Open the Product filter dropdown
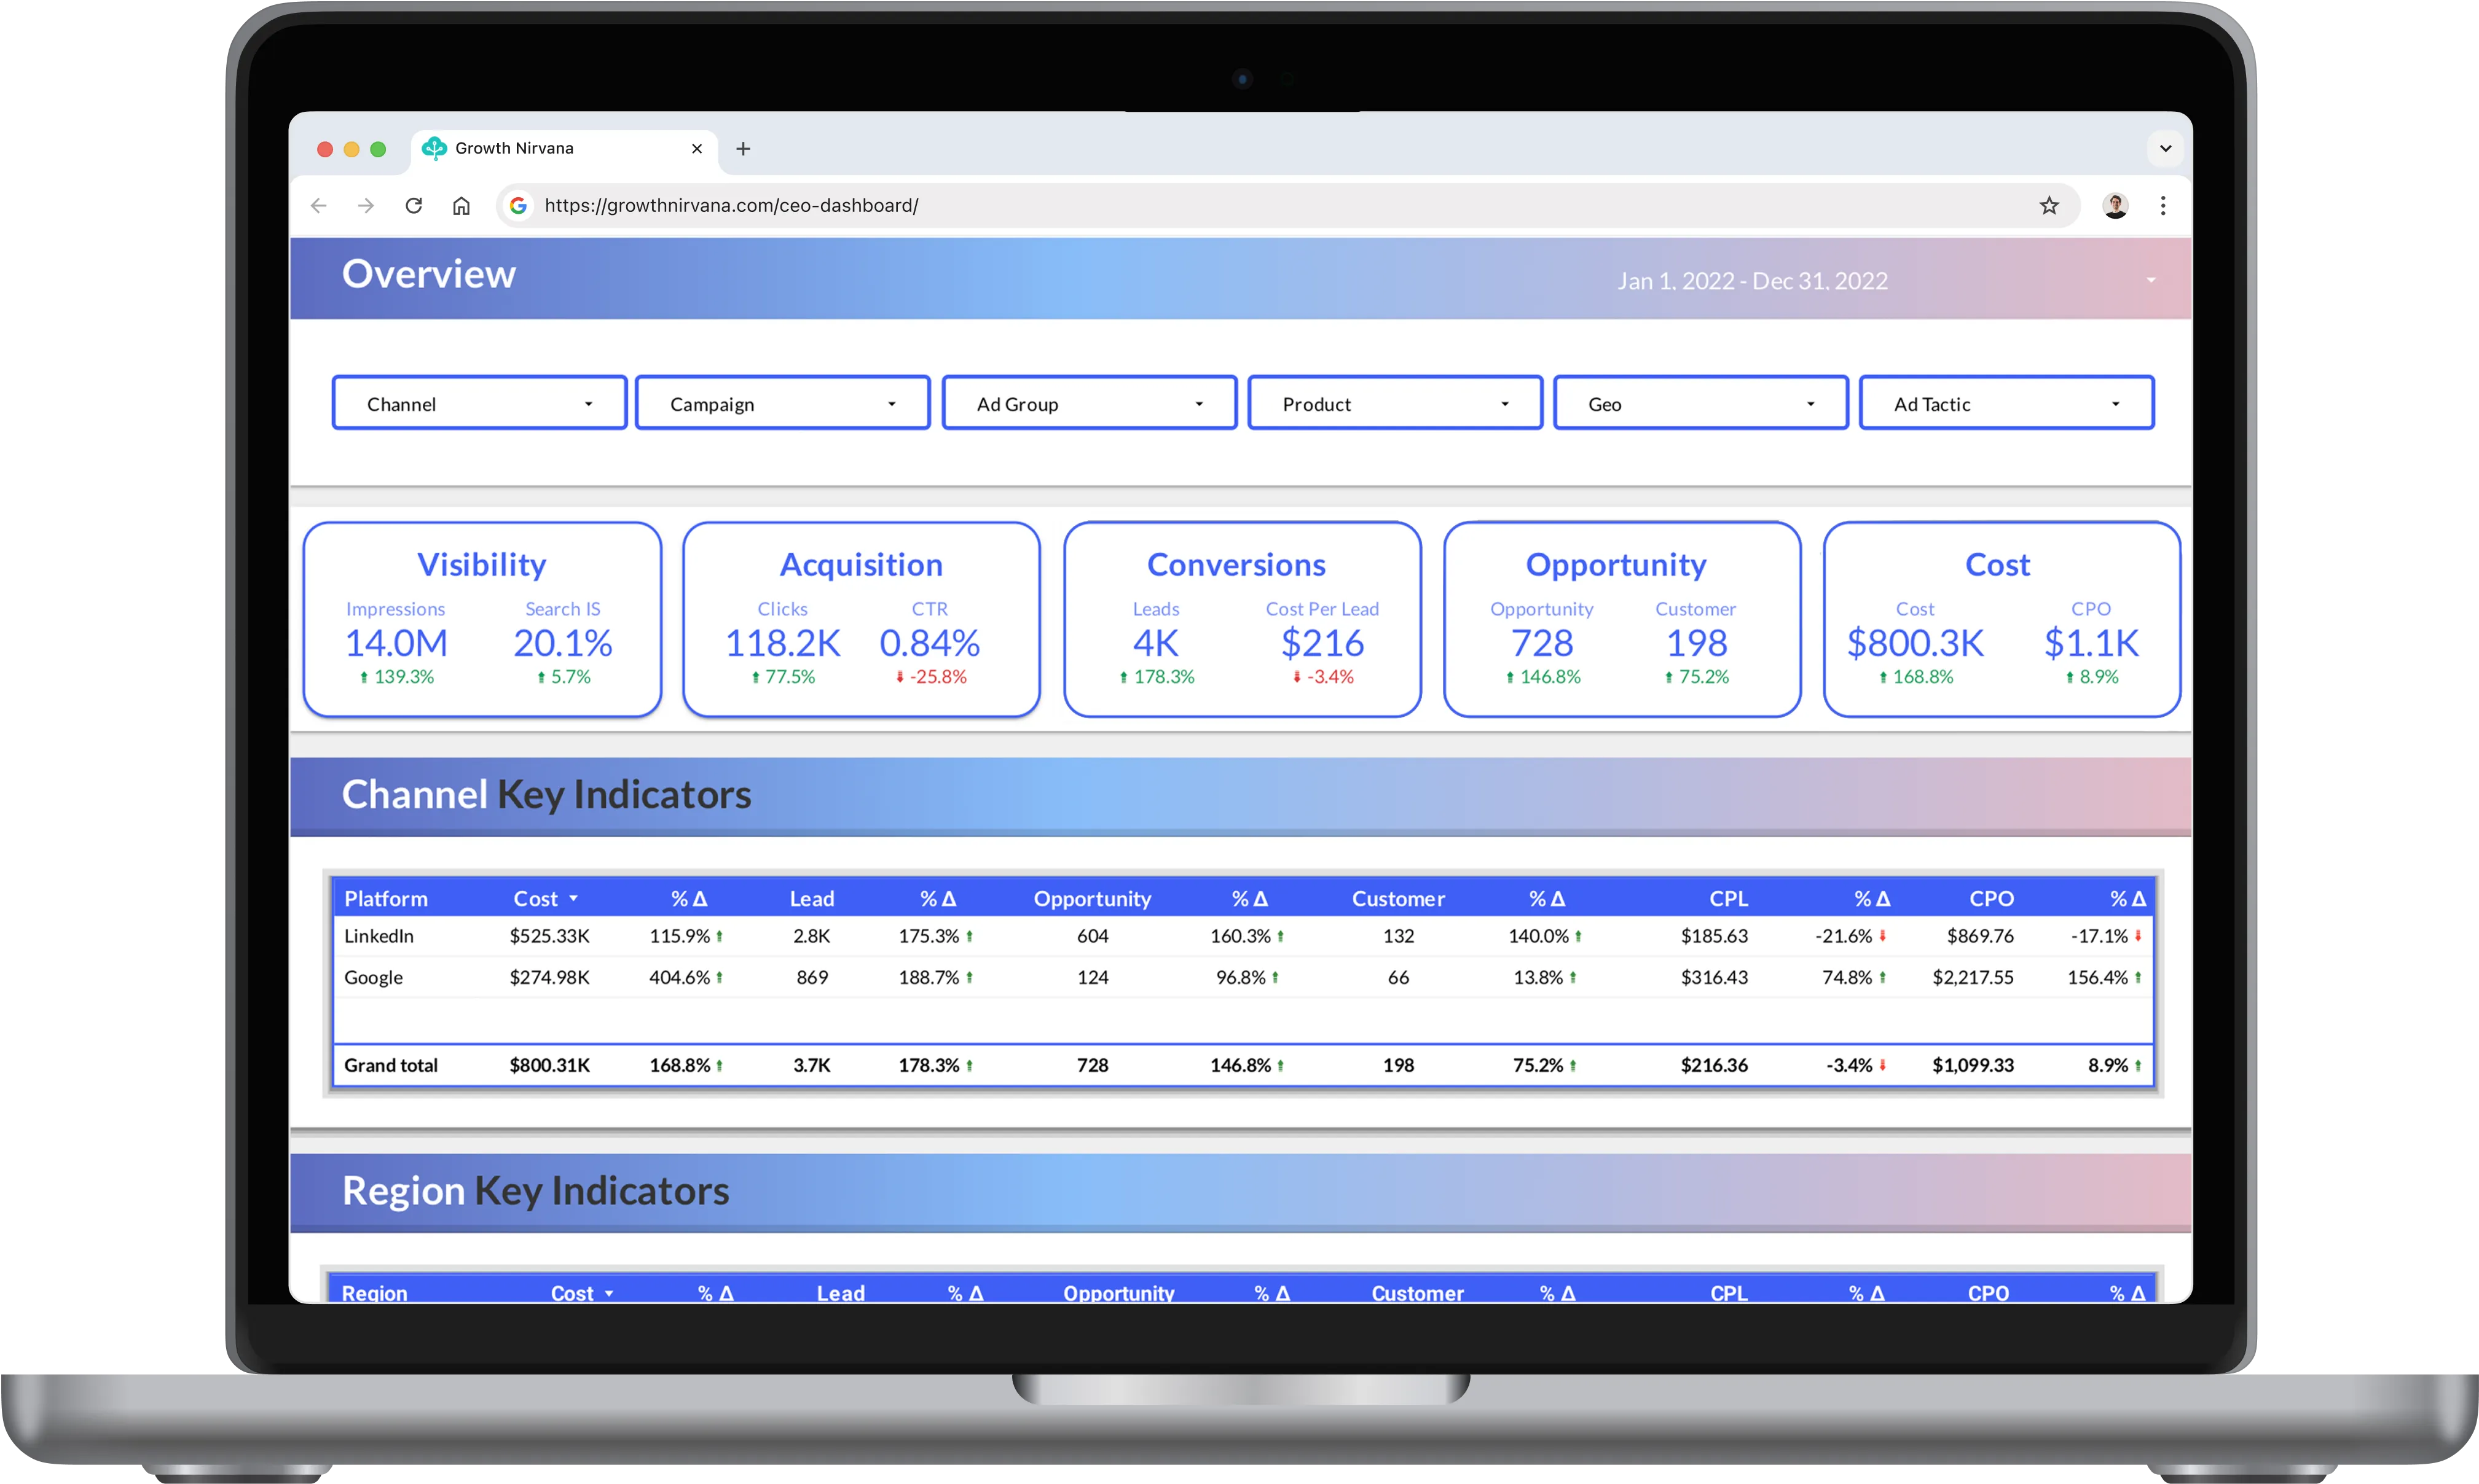This screenshot has height=1484, width=2479. tap(1396, 404)
